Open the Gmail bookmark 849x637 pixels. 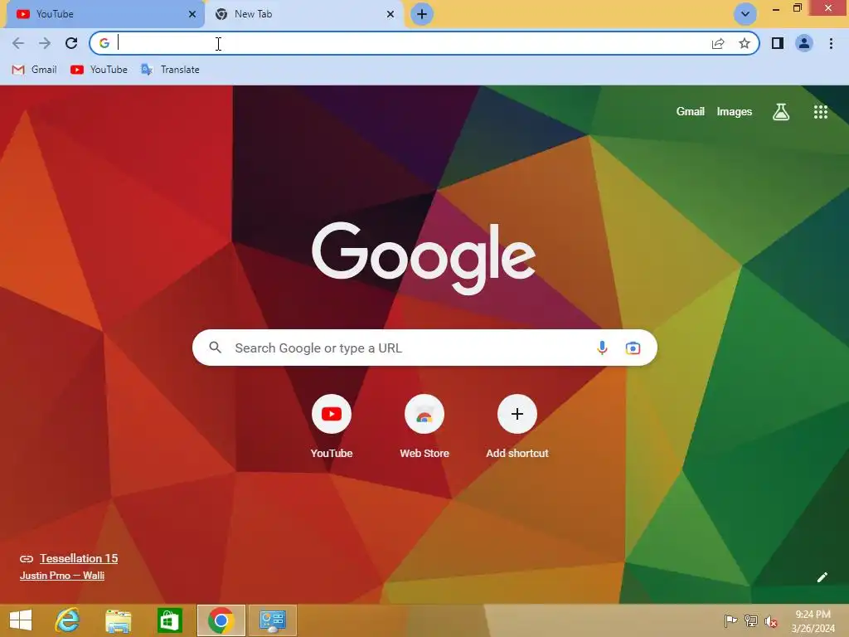tap(34, 70)
